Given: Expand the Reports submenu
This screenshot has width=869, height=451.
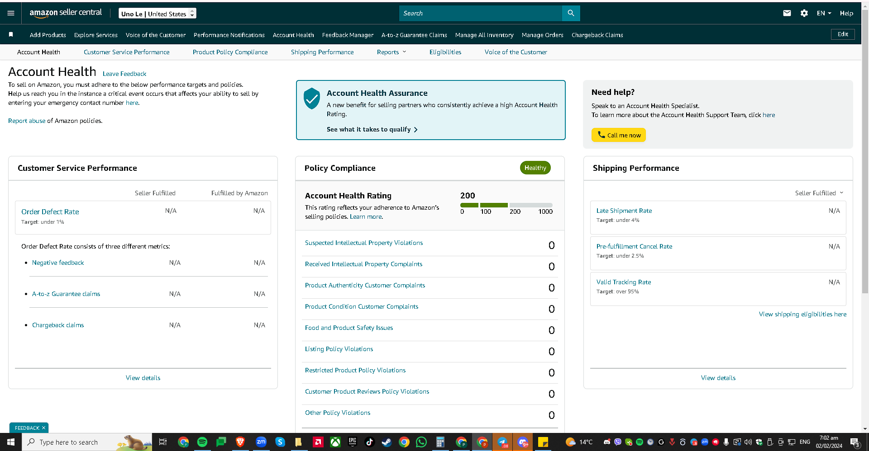Looking at the screenshot, I should [x=392, y=52].
